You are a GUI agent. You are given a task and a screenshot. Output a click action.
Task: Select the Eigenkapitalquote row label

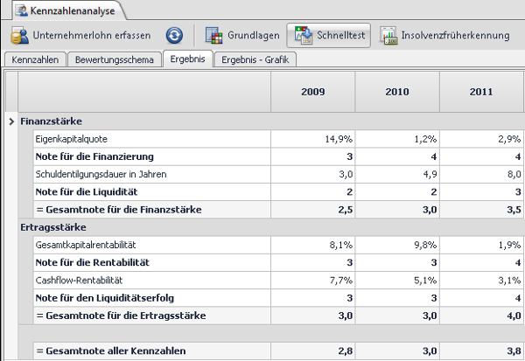[72, 139]
